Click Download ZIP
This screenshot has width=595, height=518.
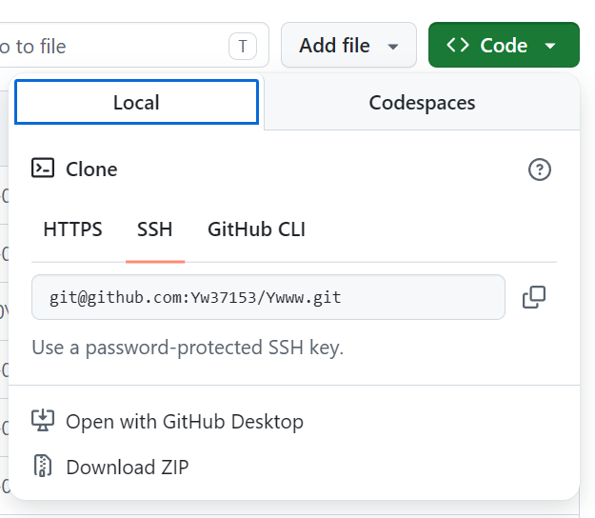[110, 467]
